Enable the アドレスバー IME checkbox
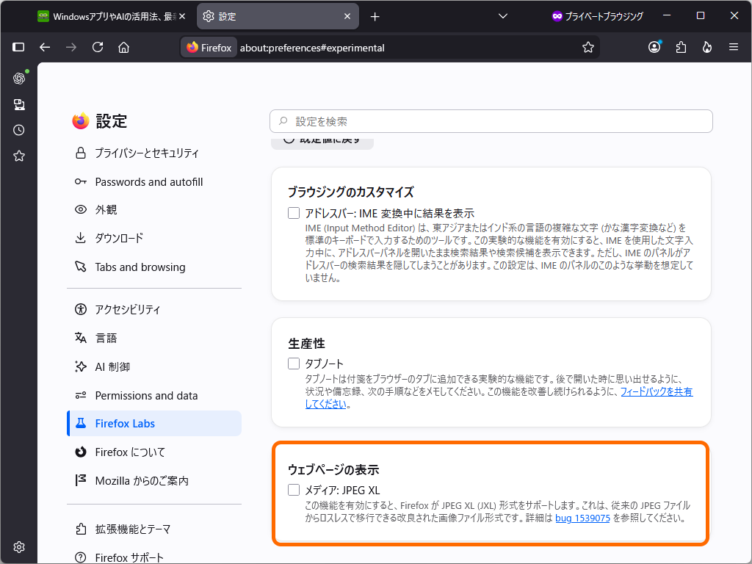The width and height of the screenshot is (752, 564). [x=294, y=213]
